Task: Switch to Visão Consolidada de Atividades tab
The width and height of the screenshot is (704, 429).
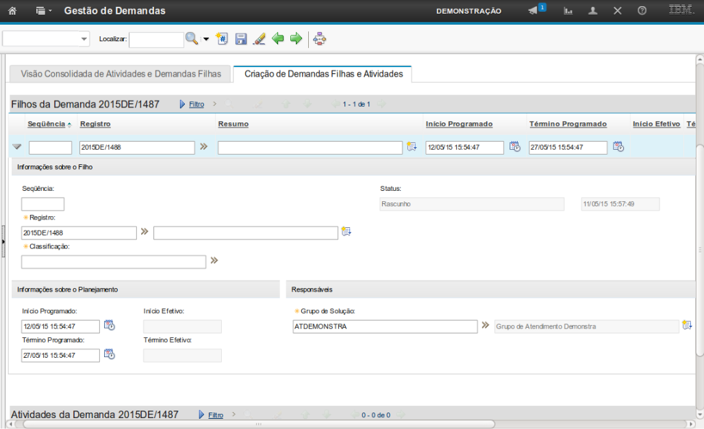Action: 121,73
